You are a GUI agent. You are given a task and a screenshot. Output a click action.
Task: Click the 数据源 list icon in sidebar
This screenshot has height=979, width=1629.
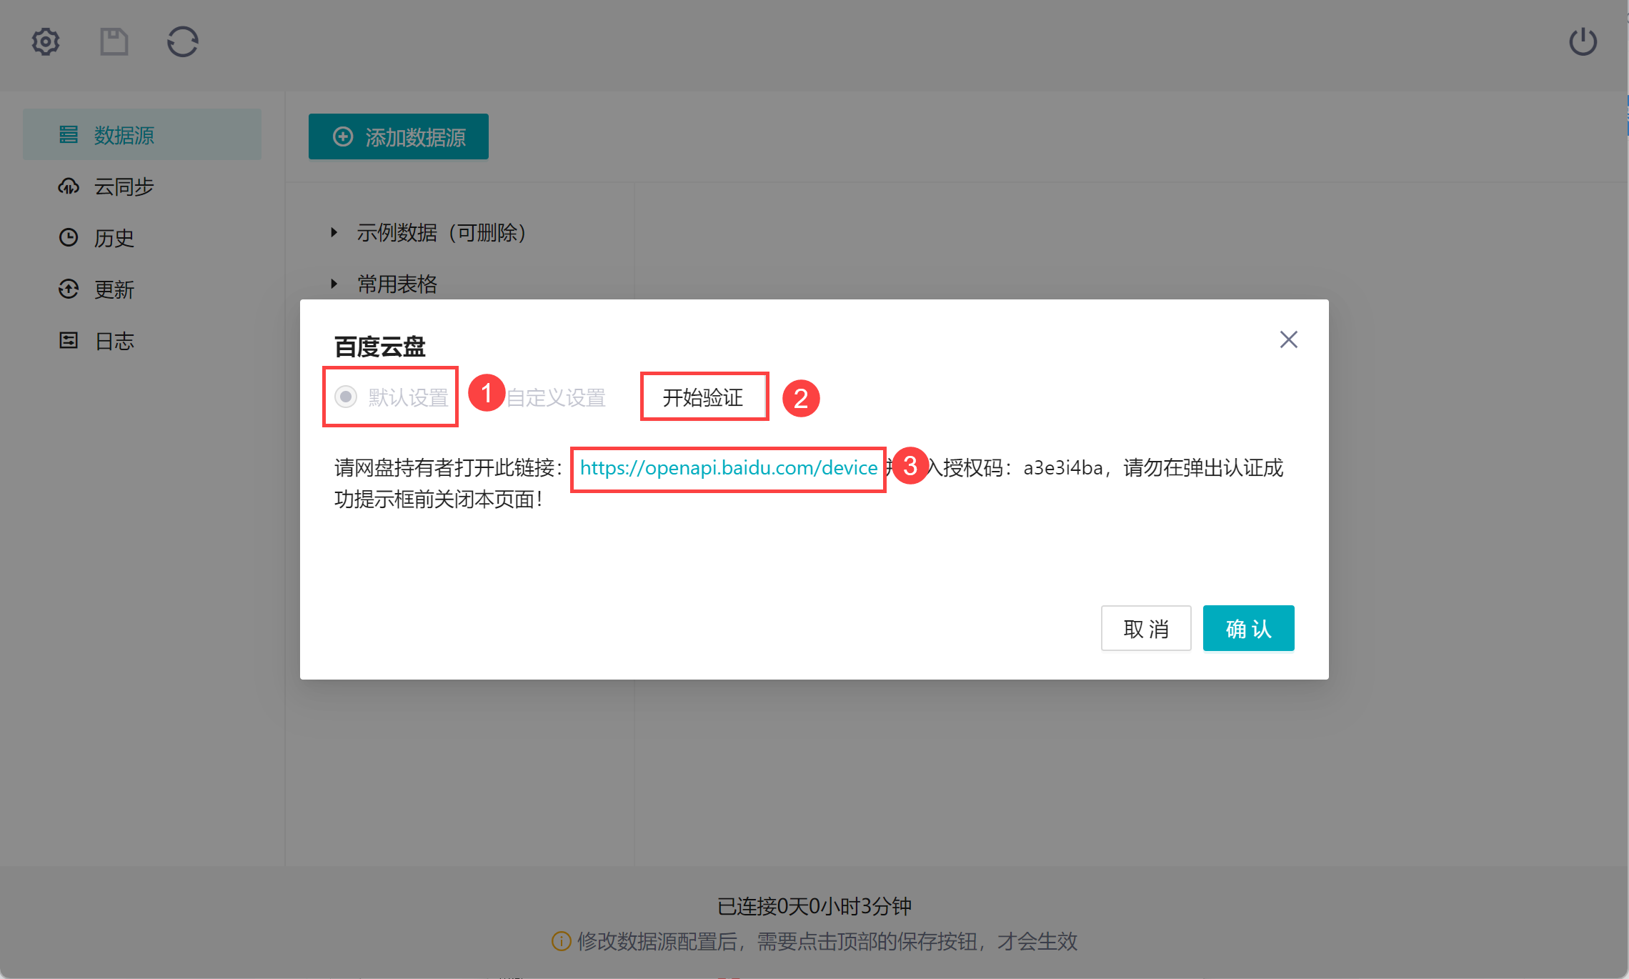(x=69, y=134)
